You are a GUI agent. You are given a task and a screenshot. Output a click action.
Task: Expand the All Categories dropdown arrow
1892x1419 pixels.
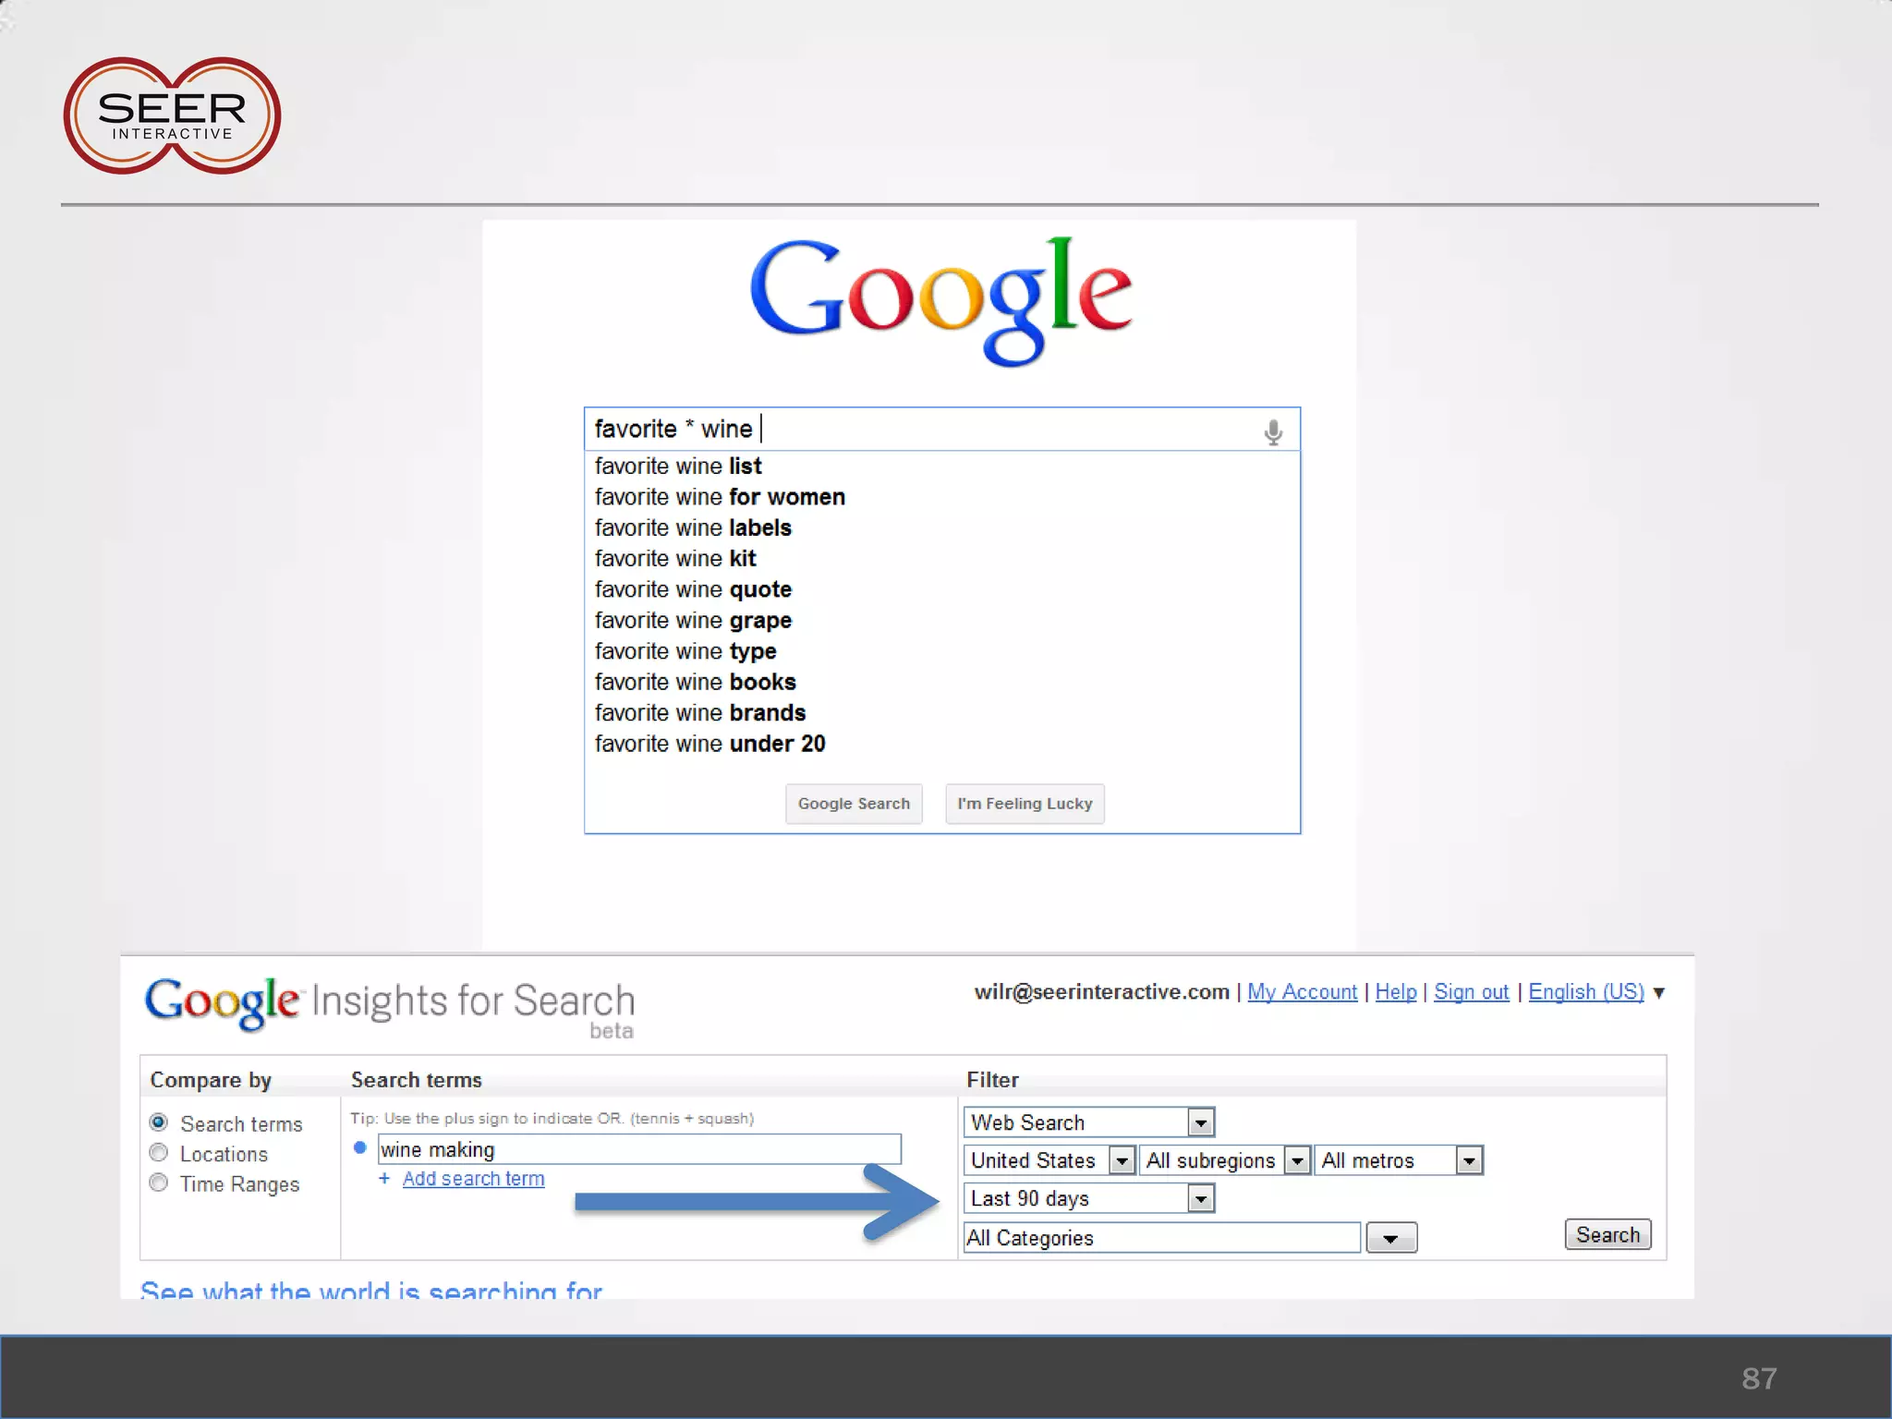tap(1390, 1238)
